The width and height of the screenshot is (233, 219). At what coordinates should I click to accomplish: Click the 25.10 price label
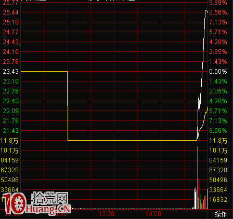(10, 22)
